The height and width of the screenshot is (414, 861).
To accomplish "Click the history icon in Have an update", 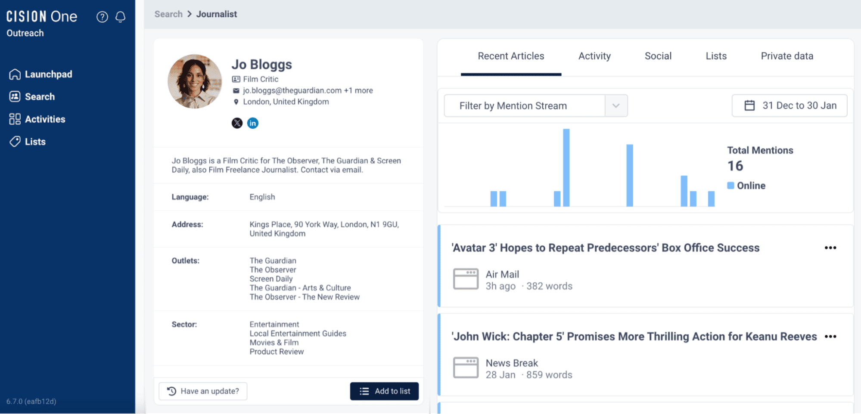I will 171,391.
